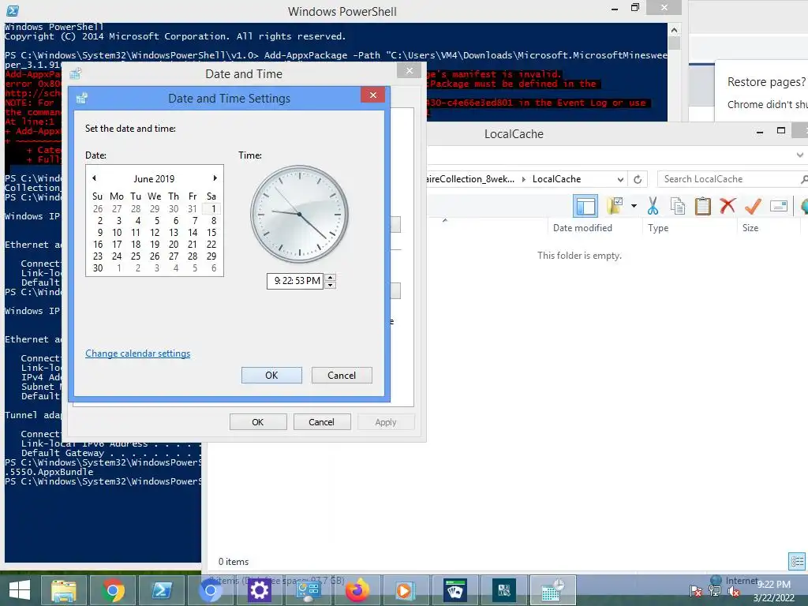The image size is (808, 606).
Task: Click the time input field
Action: [x=295, y=281]
